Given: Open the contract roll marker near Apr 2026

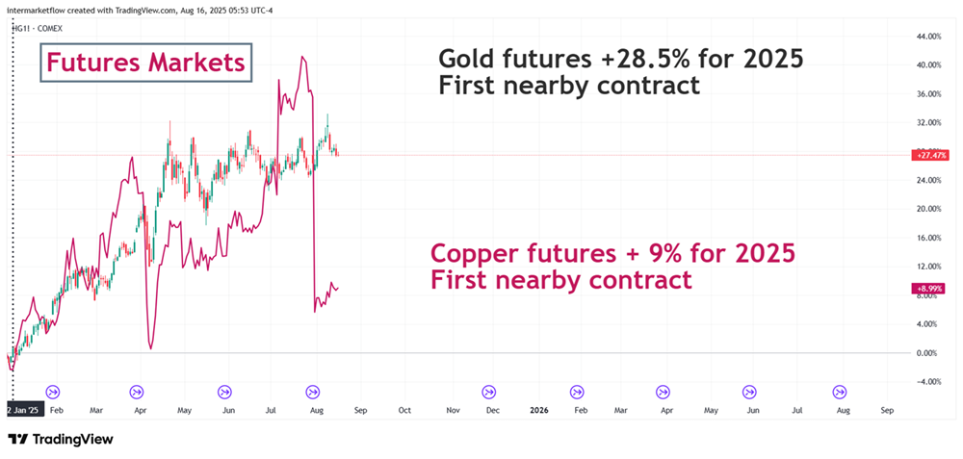Looking at the screenshot, I should pos(664,392).
